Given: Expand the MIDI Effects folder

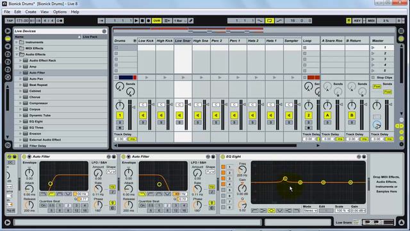Looking at the screenshot, I should pyautogui.click(x=17, y=48).
